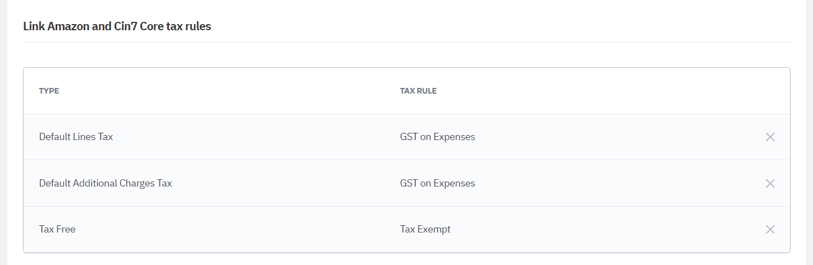
Task: Delete the Default Additional Charges Tax mapping
Action: pos(770,183)
